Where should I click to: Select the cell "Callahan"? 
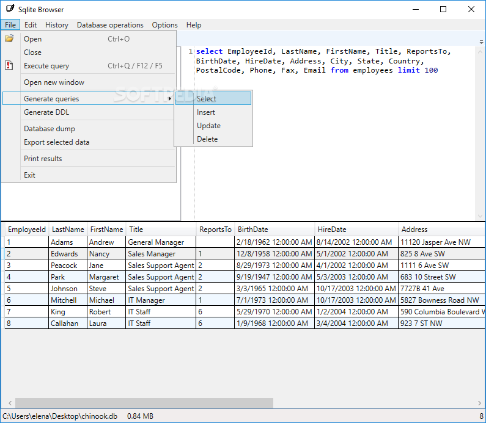tap(68, 324)
